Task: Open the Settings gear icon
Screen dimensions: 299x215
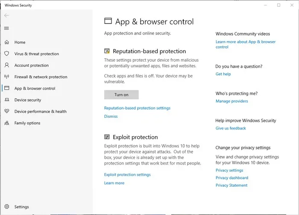Action: [x=7, y=206]
